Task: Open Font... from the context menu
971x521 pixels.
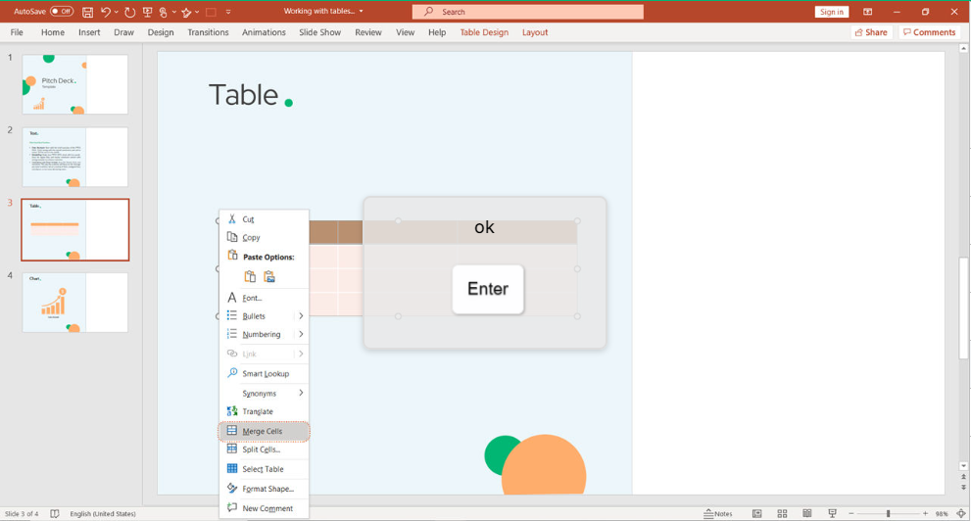Action: (x=264, y=298)
